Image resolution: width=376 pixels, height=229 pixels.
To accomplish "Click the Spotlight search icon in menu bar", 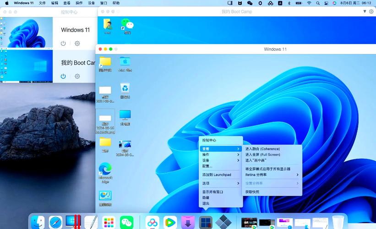I will point(318,3).
